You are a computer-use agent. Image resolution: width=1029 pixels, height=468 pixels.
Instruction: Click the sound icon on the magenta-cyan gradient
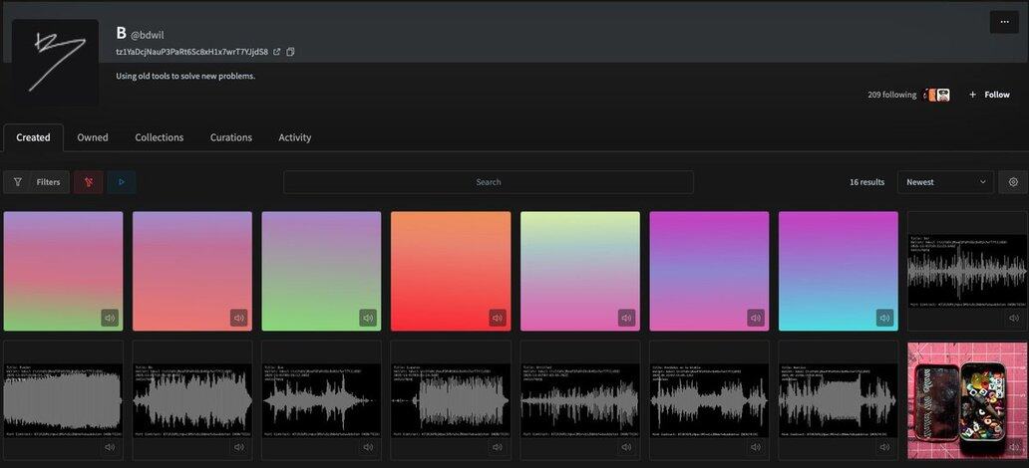pyautogui.click(x=884, y=319)
